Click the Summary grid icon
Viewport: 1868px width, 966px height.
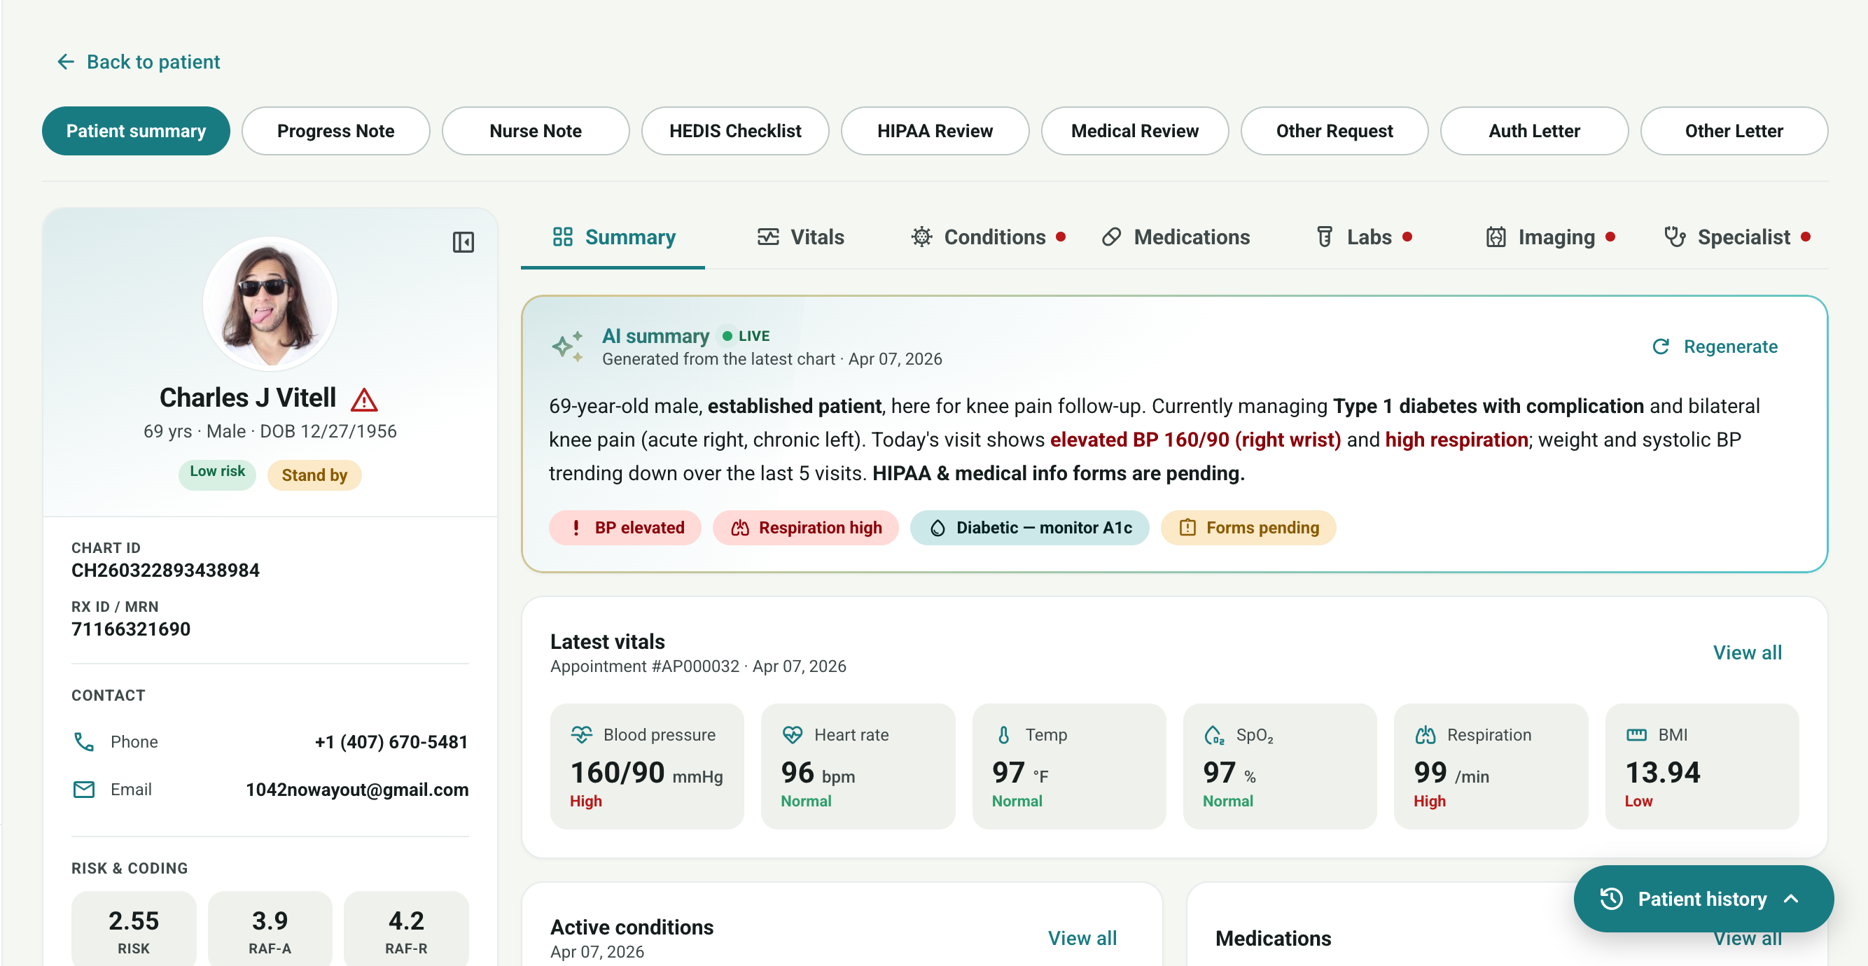point(563,237)
